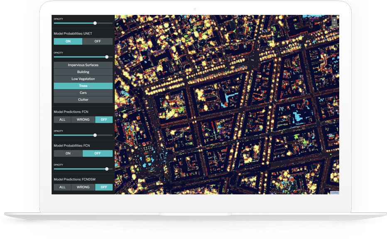Zoom out the map with minus button
Viewport: 387px width, 239px height.
[x=334, y=25]
